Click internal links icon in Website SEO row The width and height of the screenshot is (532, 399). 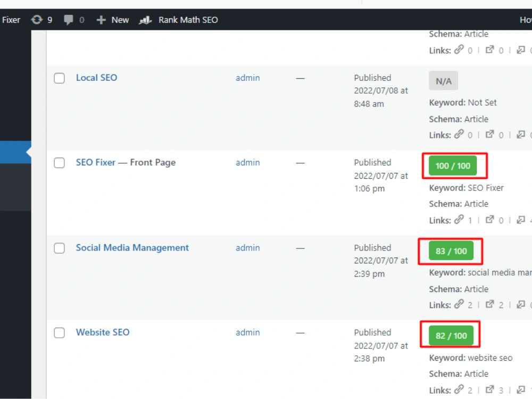point(459,389)
